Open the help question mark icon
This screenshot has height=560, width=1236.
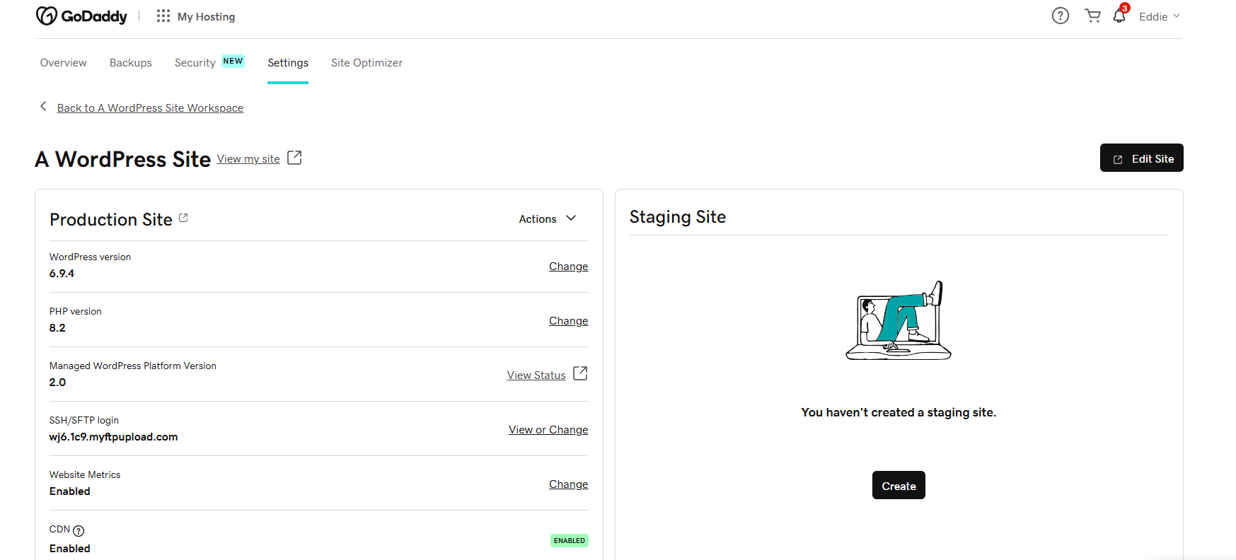pos(1060,16)
